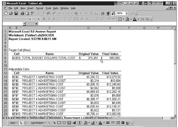This screenshot has height=127, width=178.
Task: Launch the Chart Wizard icon
Action: click(103, 13)
